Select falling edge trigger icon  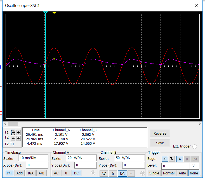(172, 159)
